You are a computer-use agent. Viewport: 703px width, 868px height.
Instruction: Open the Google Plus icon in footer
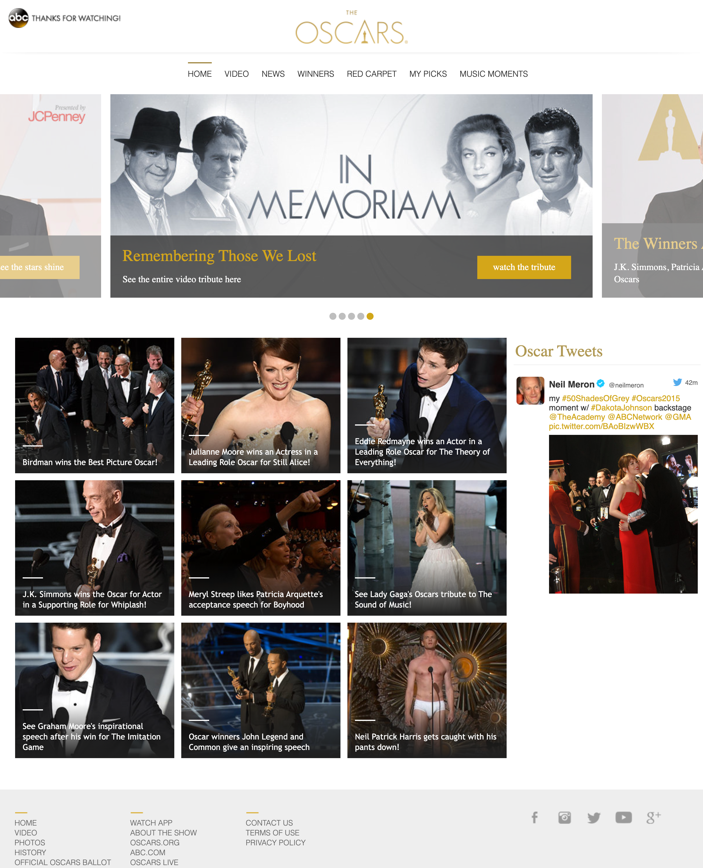point(654,817)
